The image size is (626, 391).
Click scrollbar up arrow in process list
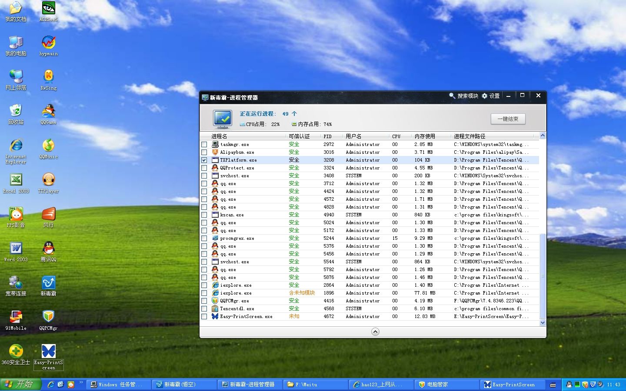pyautogui.click(x=543, y=136)
